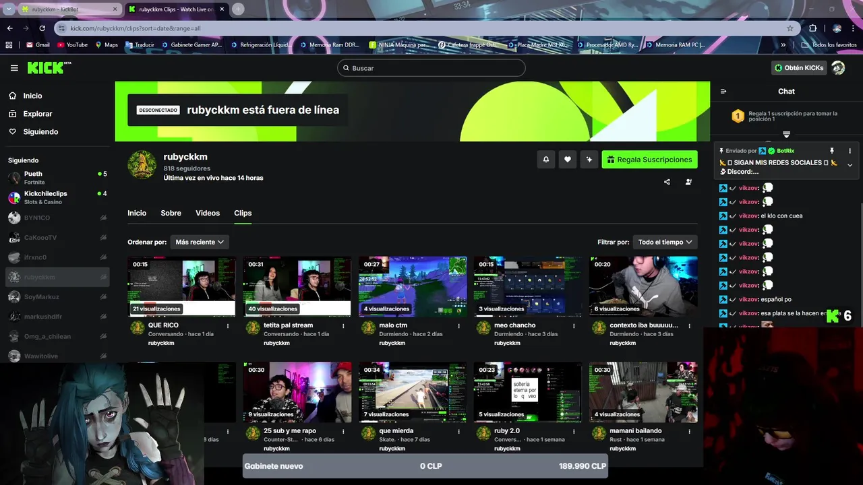Open Kickchileclips channel in sidebar

(57, 197)
